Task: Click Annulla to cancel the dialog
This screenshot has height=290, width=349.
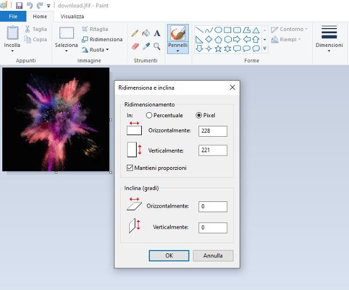Action: 213,256
